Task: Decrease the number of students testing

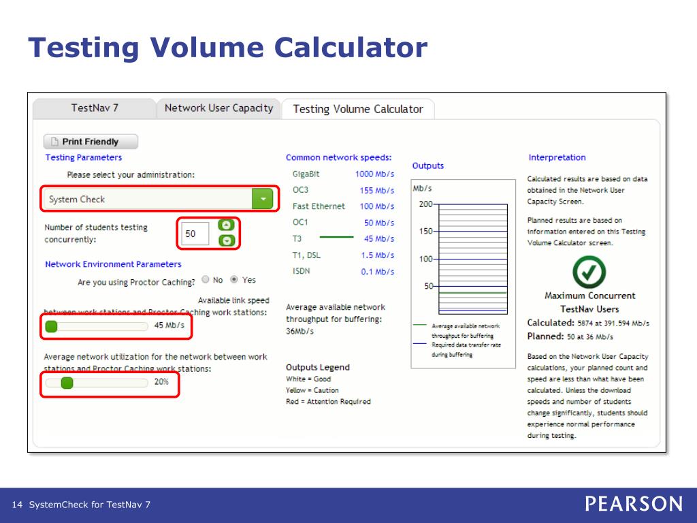Action: coord(226,241)
